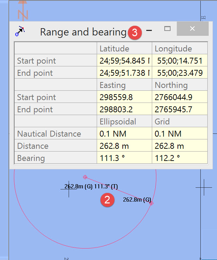The width and height of the screenshot is (217, 260).
Task: Select the measurement line end point marker
Action: pos(151,203)
